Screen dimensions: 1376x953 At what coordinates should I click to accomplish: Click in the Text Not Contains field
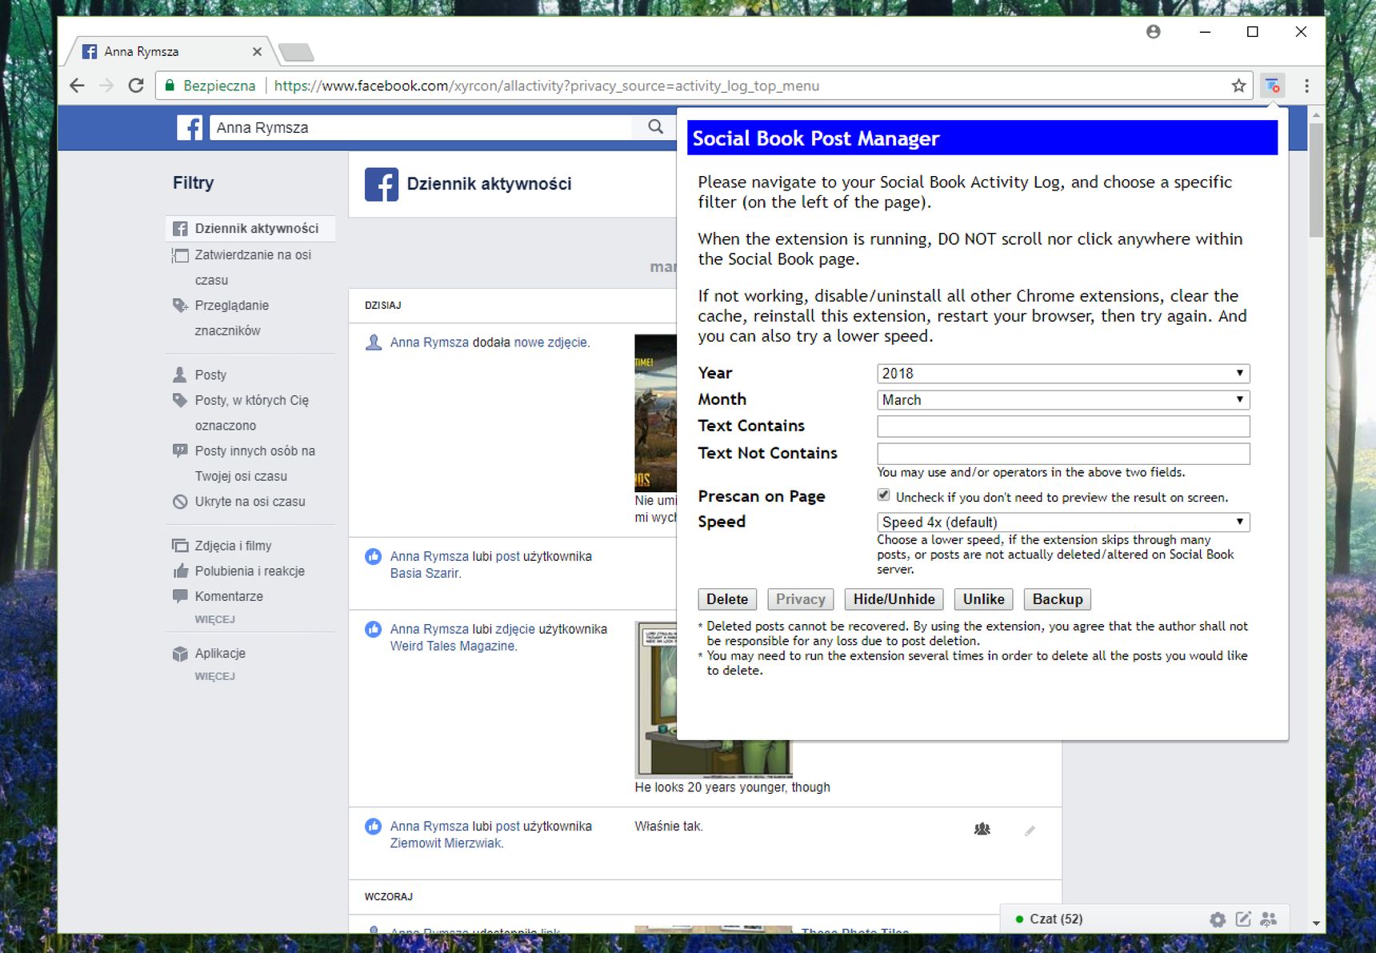coord(1063,454)
